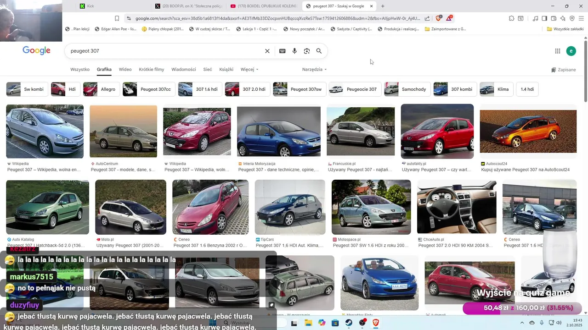The height and width of the screenshot is (330, 588).
Task: Select the Wszystko search tab
Action: click(x=80, y=70)
